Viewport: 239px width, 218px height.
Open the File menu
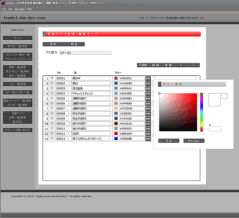[x=4, y=9]
